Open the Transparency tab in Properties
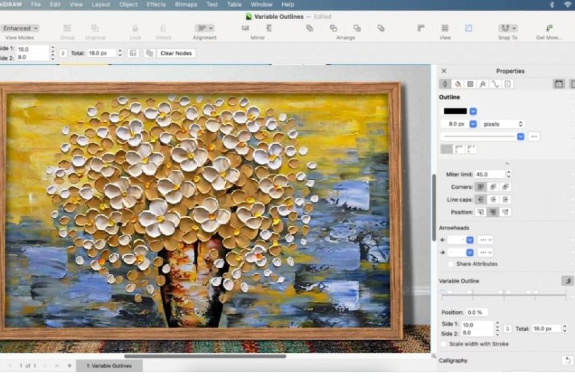 (x=470, y=84)
